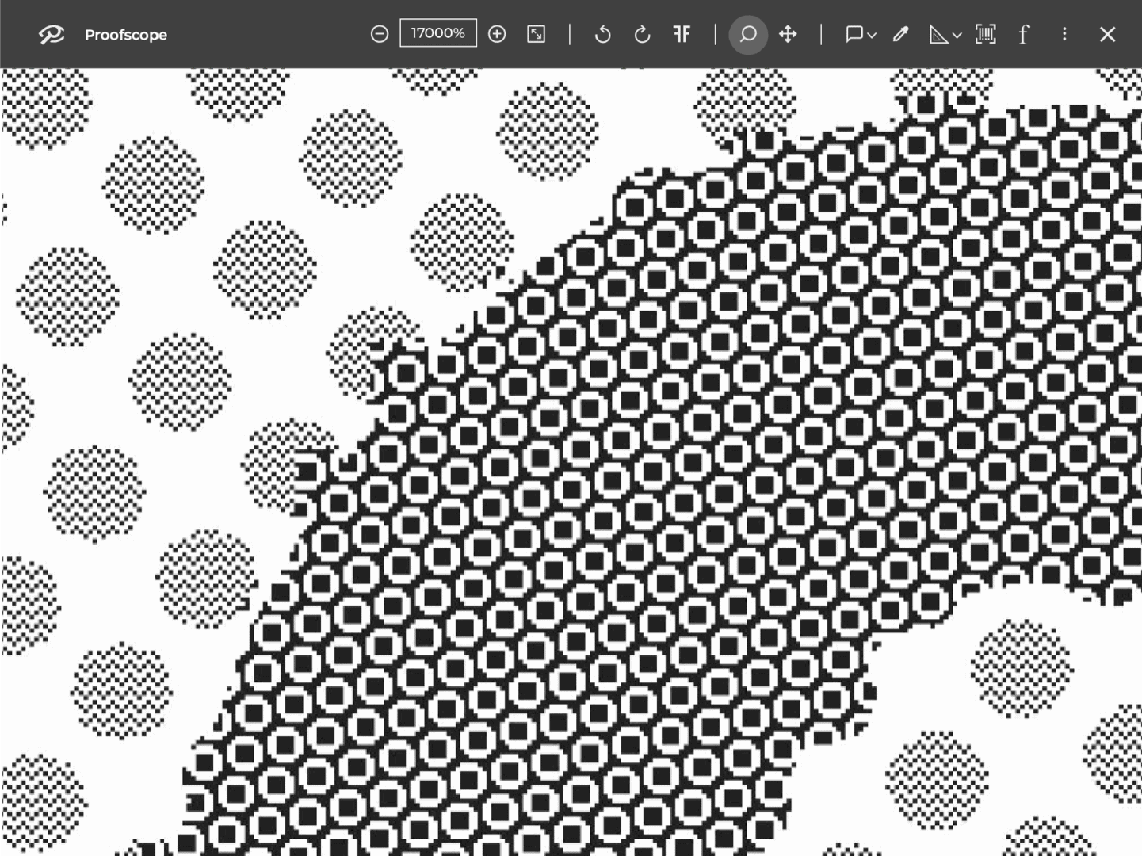This screenshot has height=856, width=1142.
Task: Zoom in with the plus button
Action: (x=497, y=34)
